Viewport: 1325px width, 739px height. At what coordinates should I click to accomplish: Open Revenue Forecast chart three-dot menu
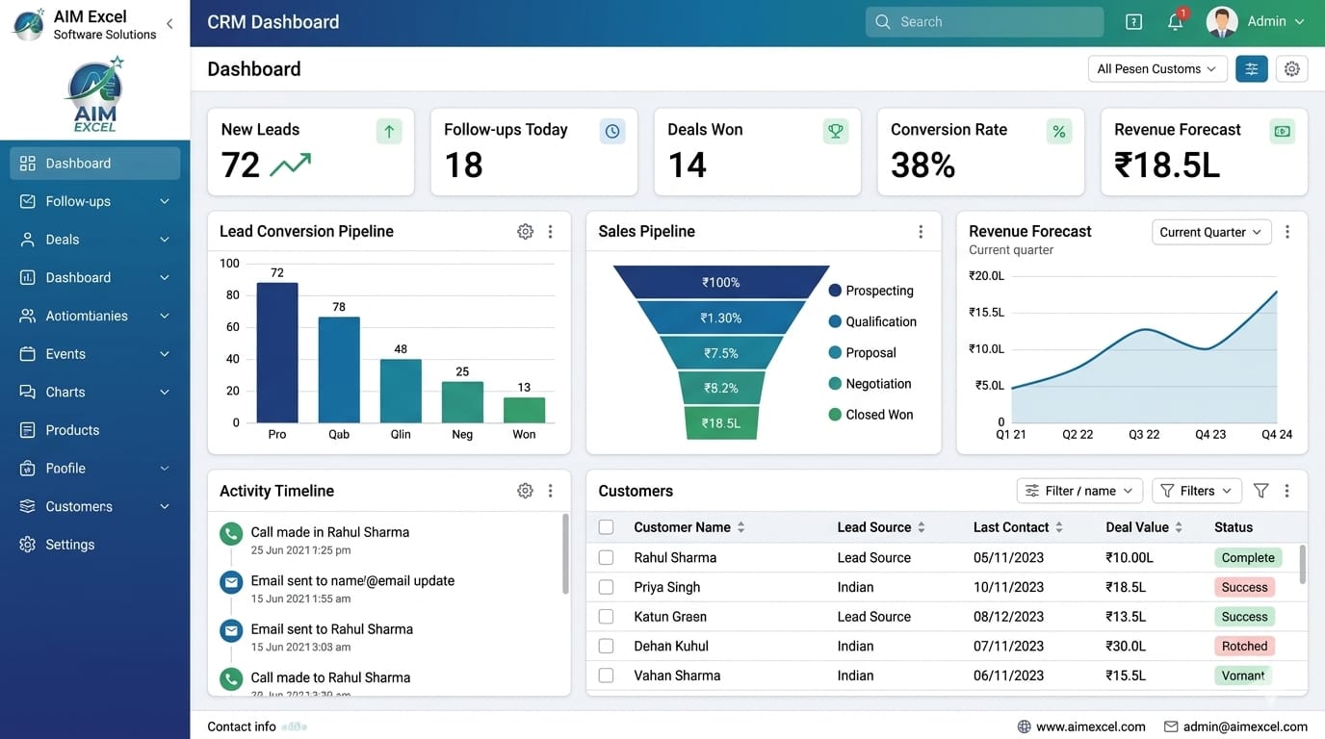(x=1287, y=231)
